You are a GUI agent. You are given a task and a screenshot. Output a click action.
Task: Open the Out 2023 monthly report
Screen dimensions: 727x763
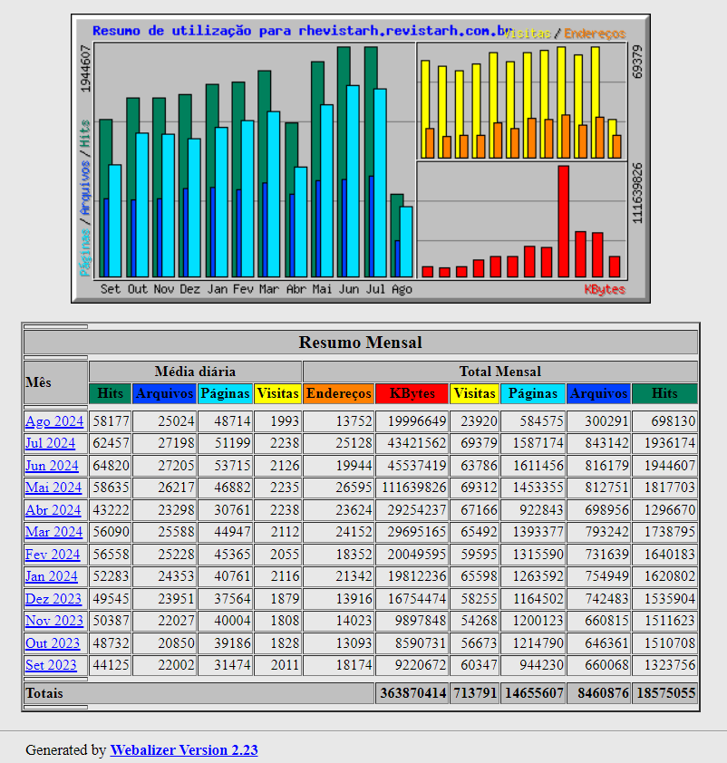(x=53, y=642)
